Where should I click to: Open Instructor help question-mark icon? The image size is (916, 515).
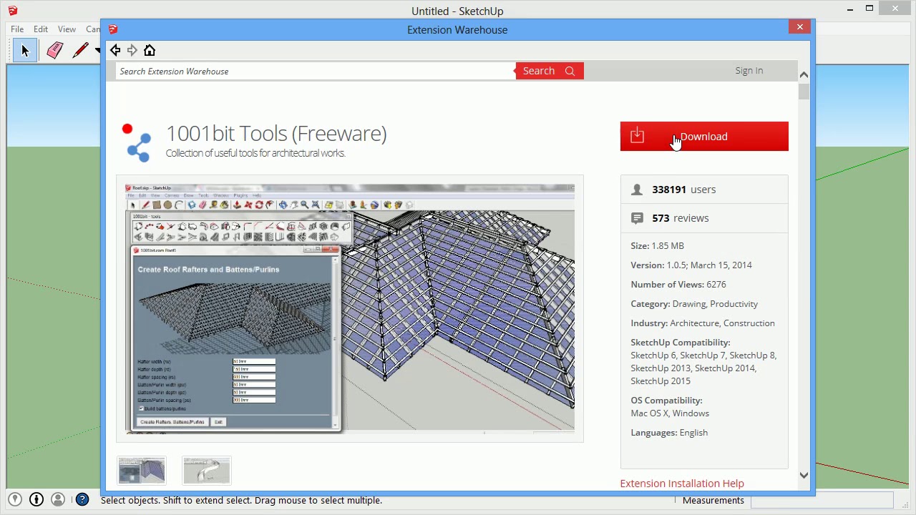click(x=82, y=499)
